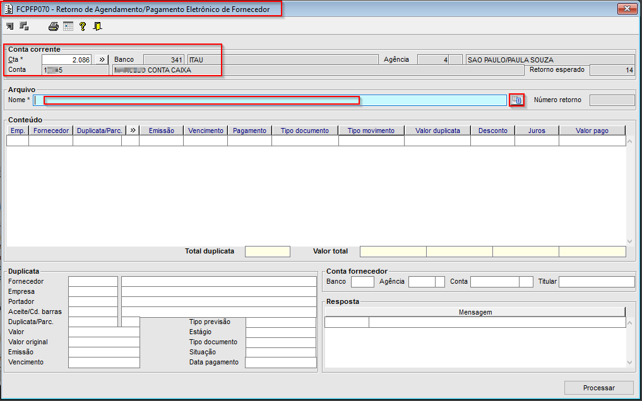642x401 pixels.
Task: Click the Duplicata Fornecedor code field
Action: (x=93, y=281)
